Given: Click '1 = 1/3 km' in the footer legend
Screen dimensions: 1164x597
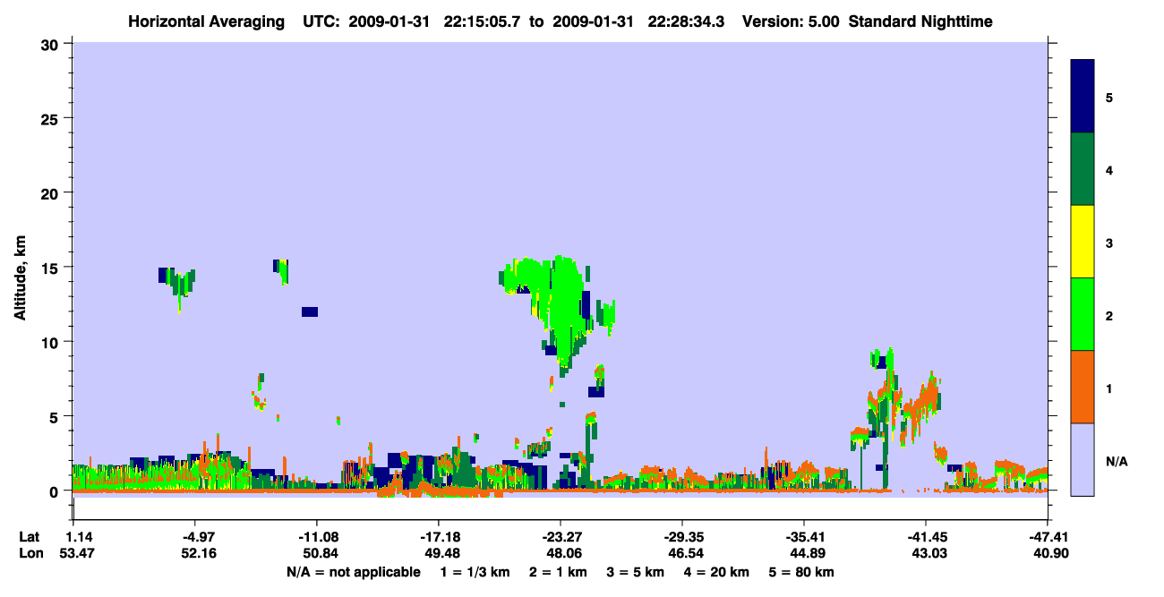Looking at the screenshot, I should pyautogui.click(x=475, y=572).
